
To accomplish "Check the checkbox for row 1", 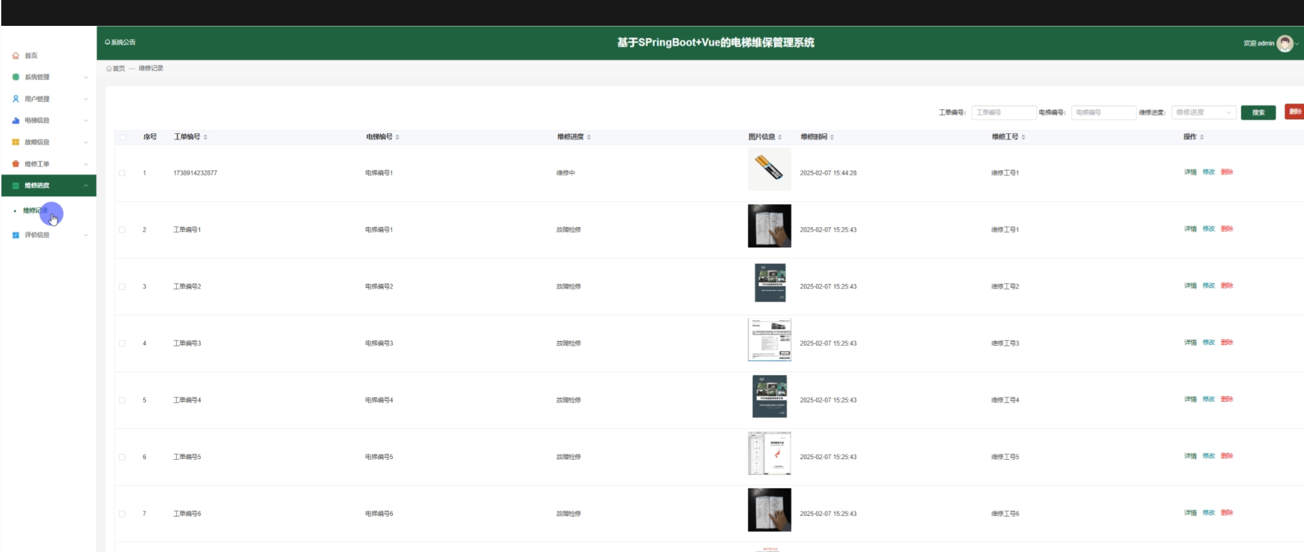I will click(x=123, y=173).
